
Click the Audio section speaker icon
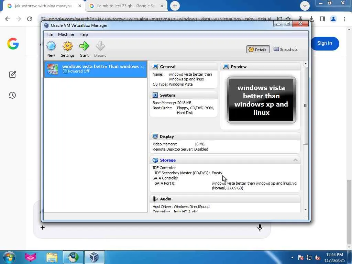coord(155,199)
